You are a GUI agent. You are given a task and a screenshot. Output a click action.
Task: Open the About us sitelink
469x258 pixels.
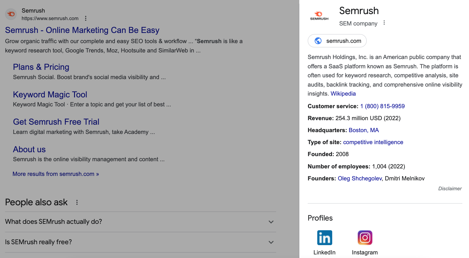[29, 150]
